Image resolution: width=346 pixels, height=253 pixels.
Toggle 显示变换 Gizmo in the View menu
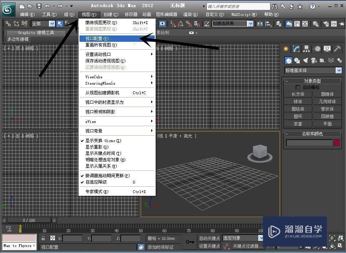coord(103,140)
